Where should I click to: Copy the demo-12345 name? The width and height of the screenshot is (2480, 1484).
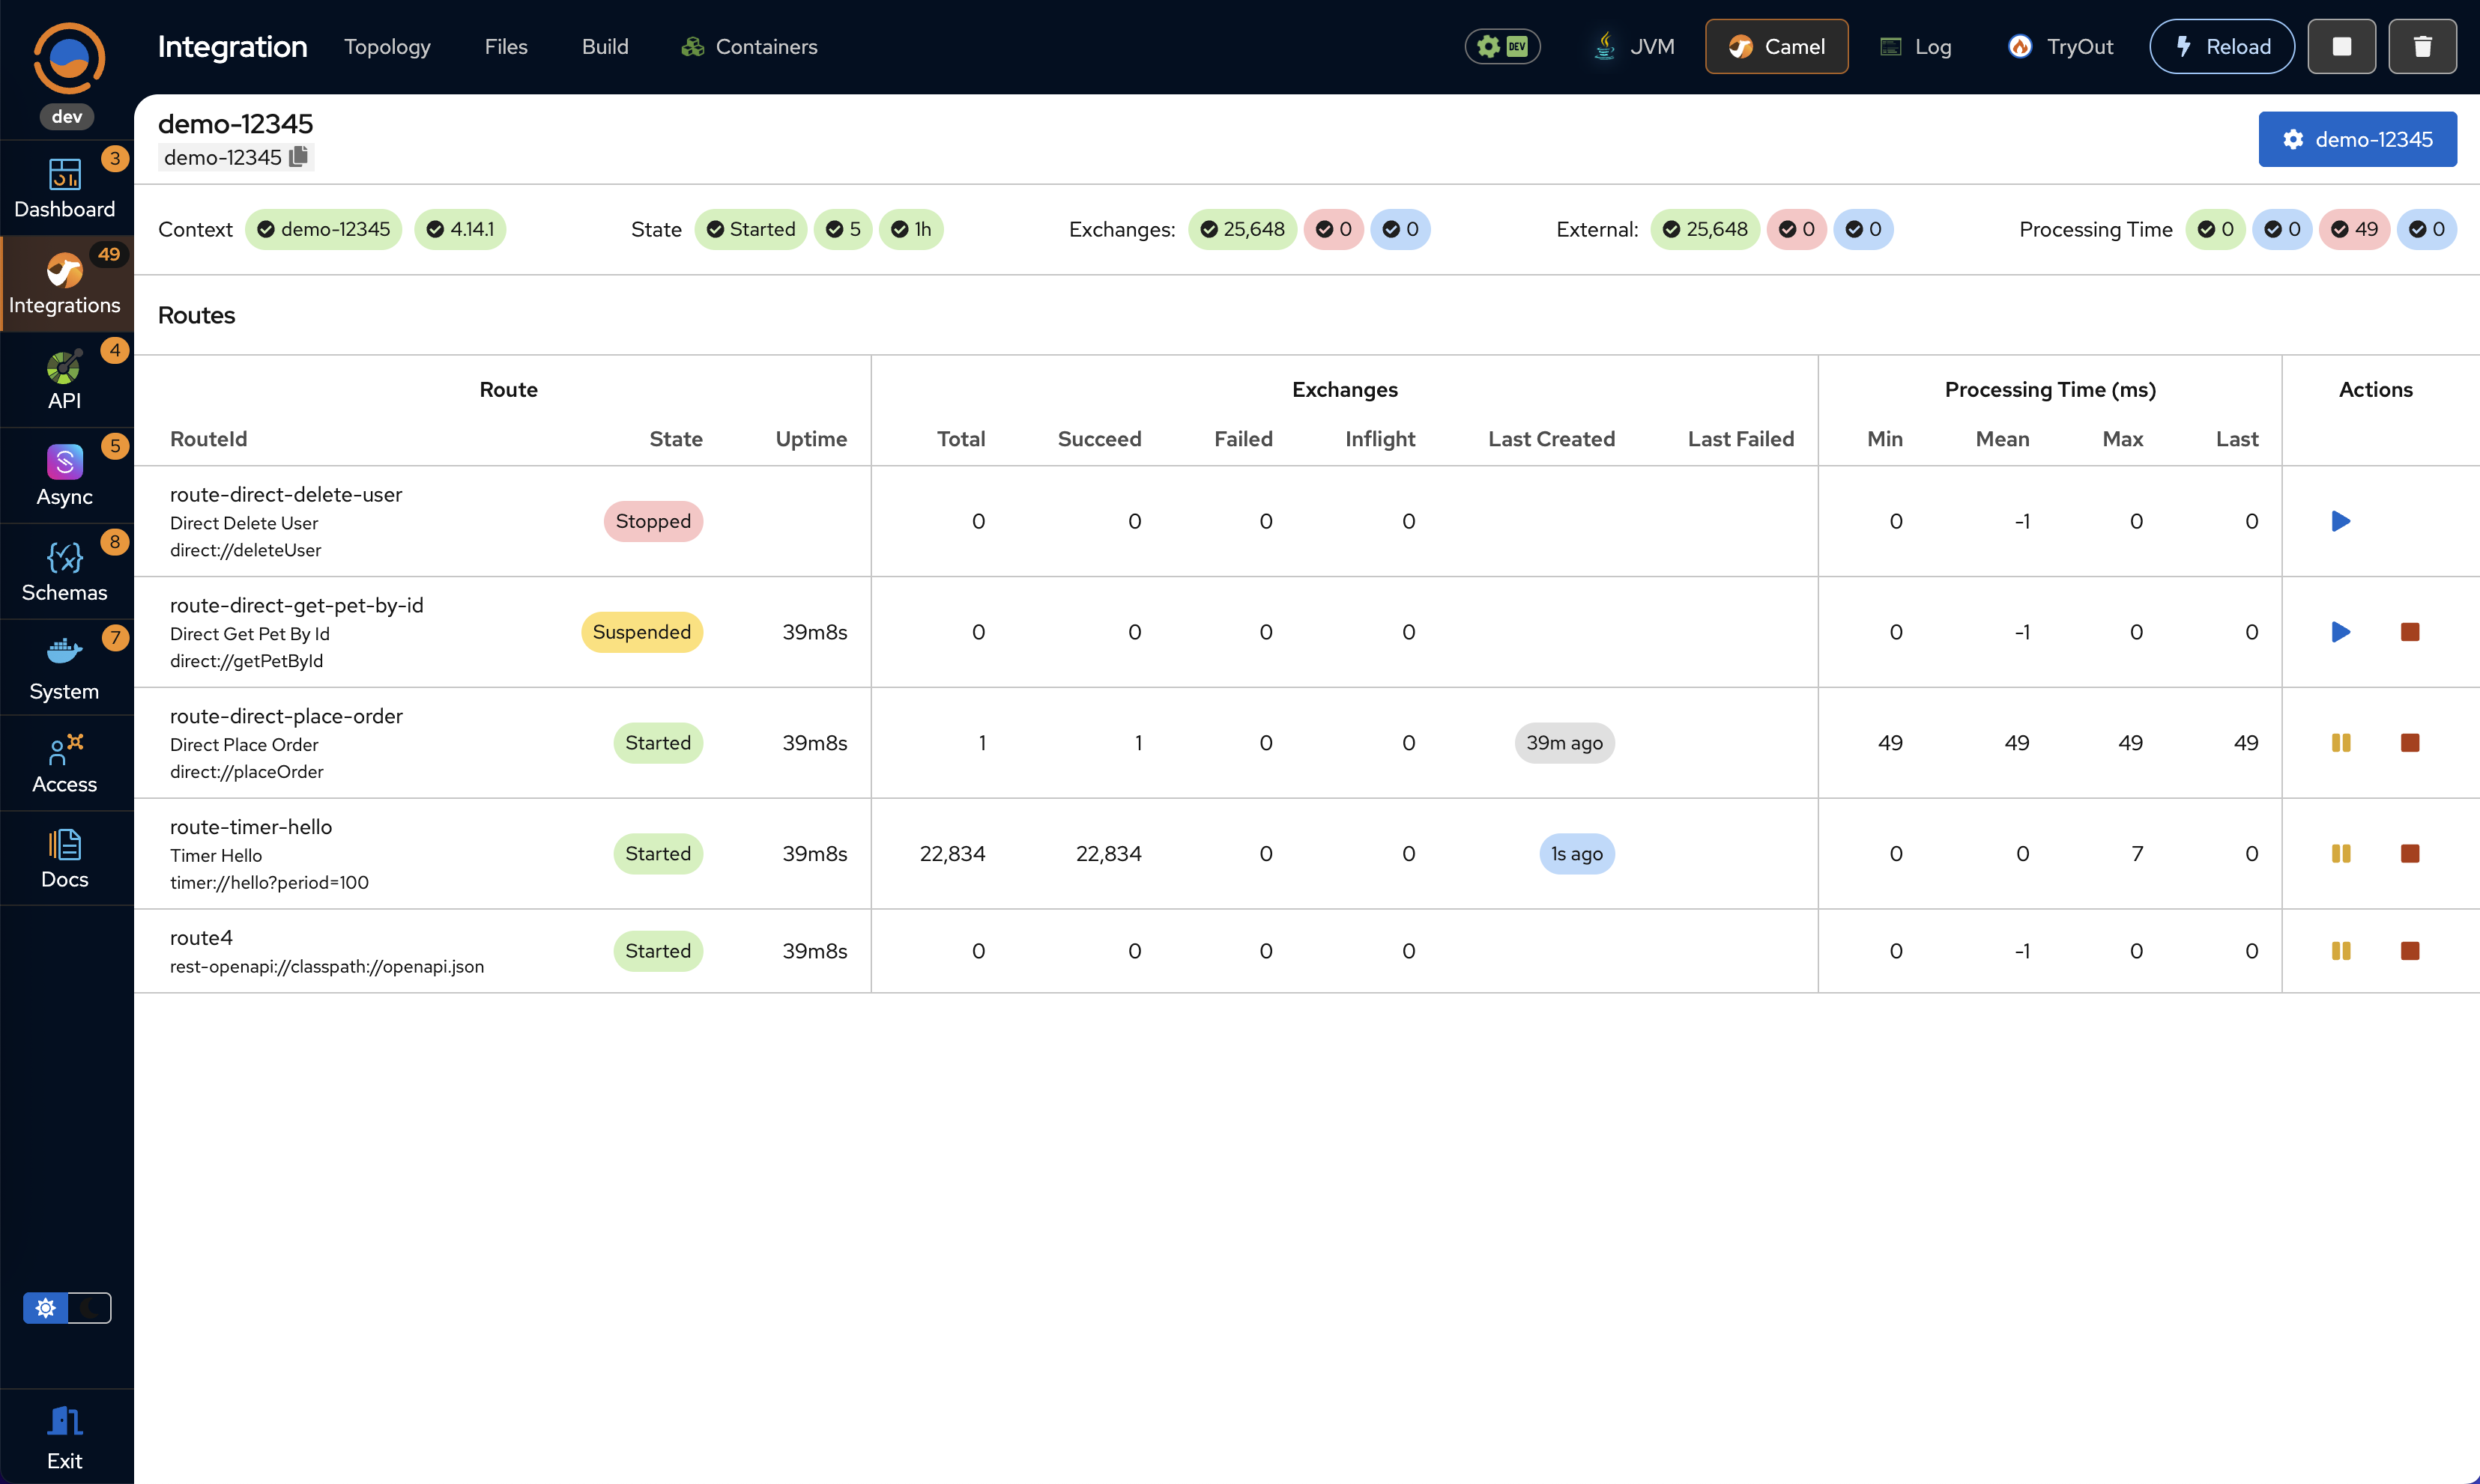coord(297,156)
